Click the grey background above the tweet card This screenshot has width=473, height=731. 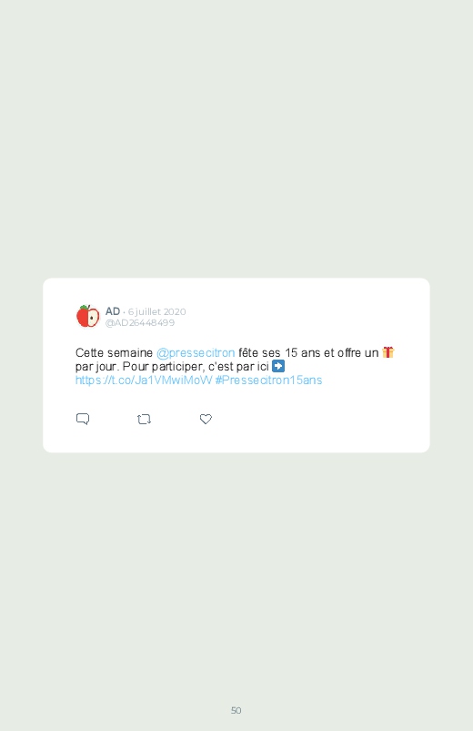236,140
